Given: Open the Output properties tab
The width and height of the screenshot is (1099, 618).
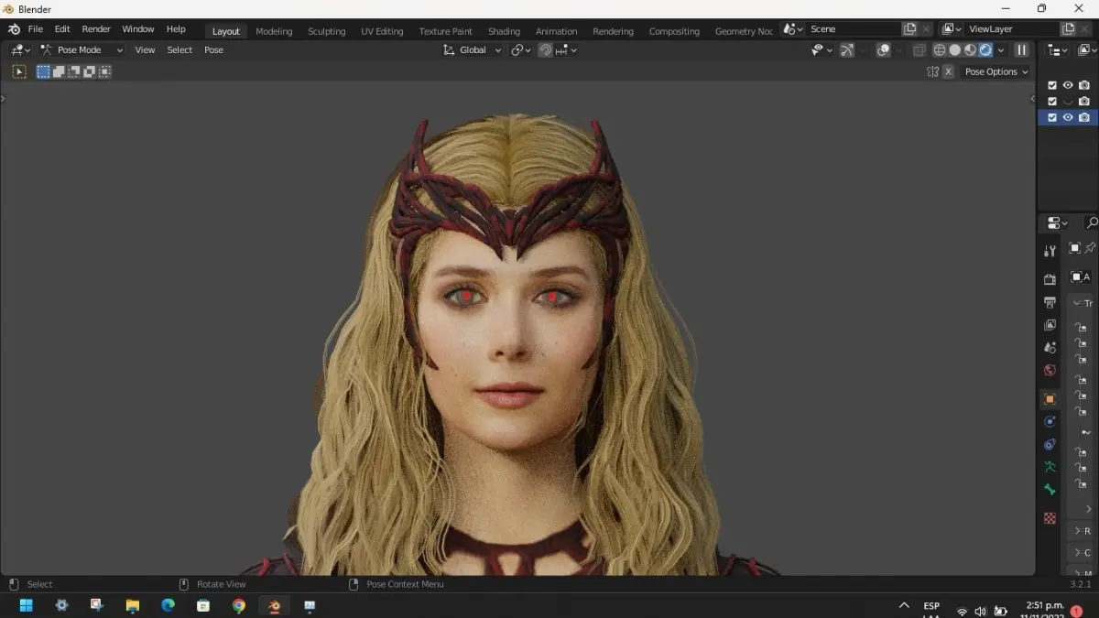Looking at the screenshot, I should pos(1050,302).
